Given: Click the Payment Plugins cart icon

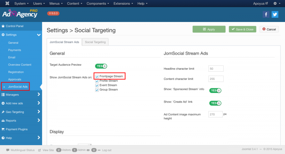Looking at the screenshot, I should 3,129.
